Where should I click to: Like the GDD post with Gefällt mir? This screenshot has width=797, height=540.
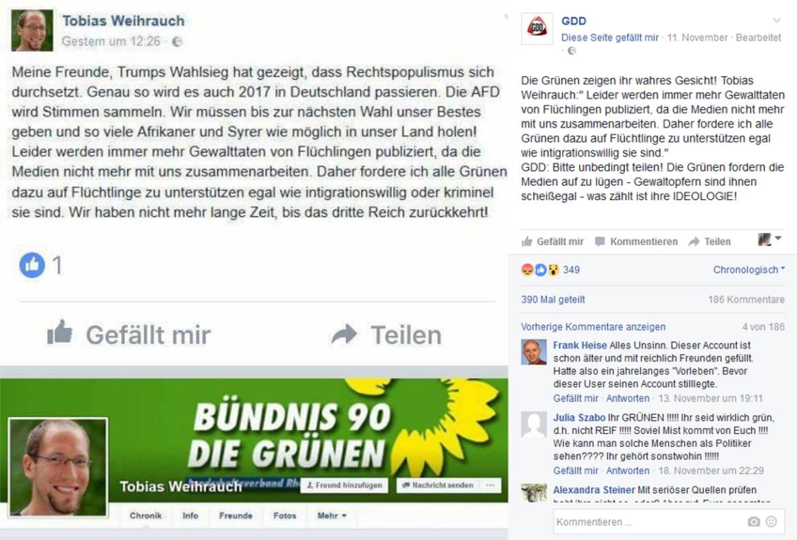click(x=553, y=242)
